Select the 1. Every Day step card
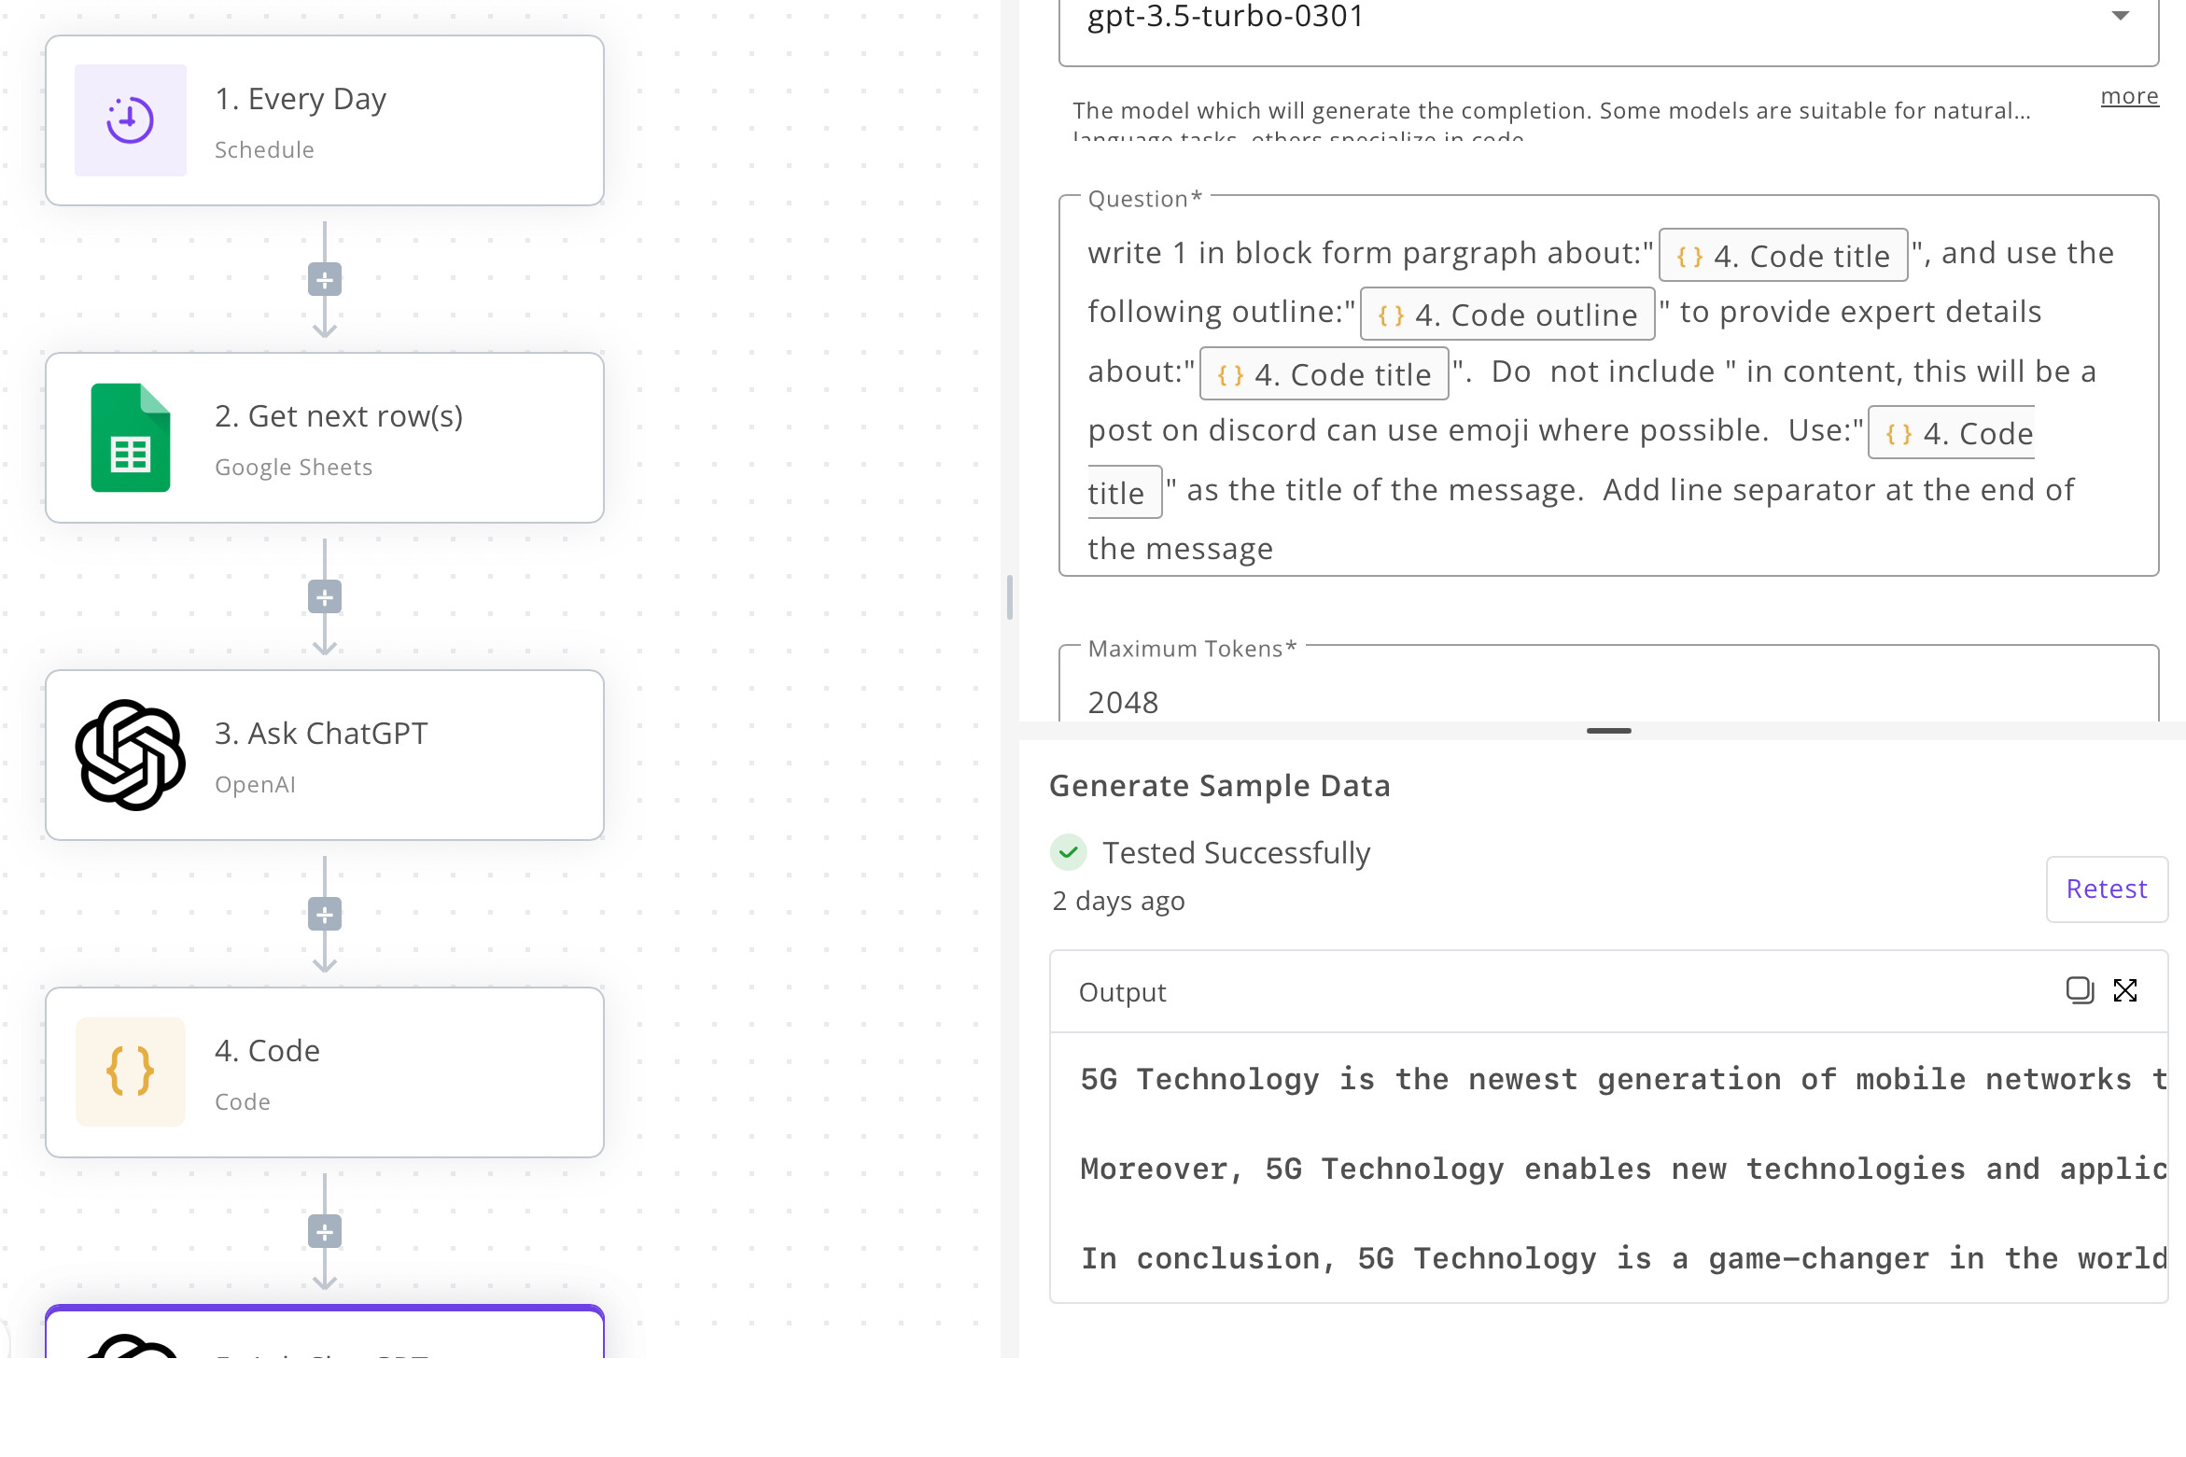 (x=325, y=120)
